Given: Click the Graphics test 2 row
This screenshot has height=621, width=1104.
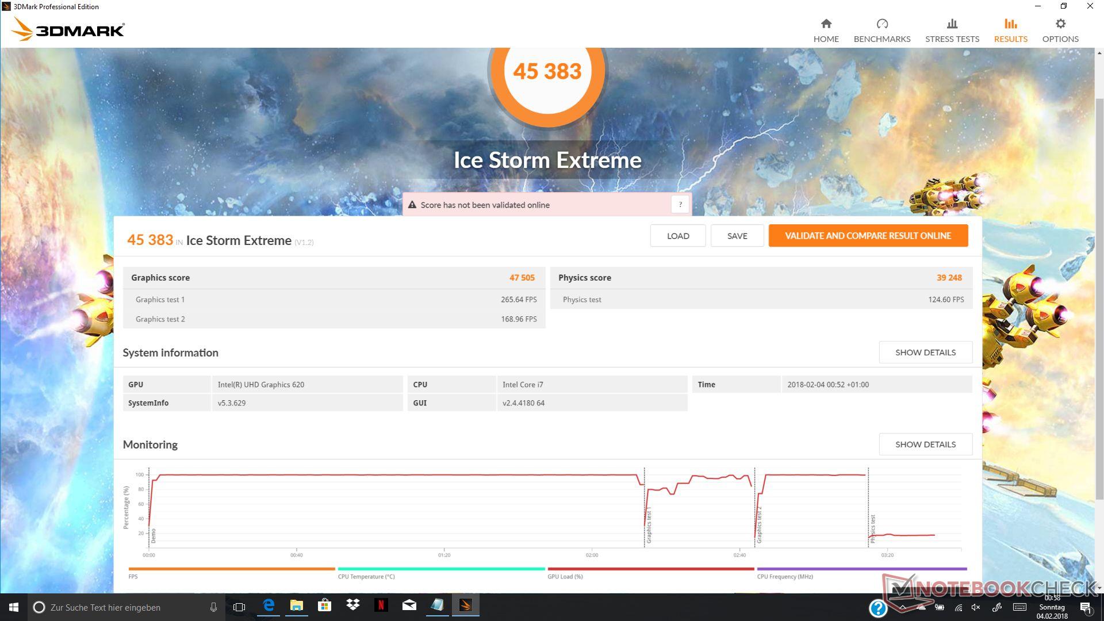Looking at the screenshot, I should [334, 319].
